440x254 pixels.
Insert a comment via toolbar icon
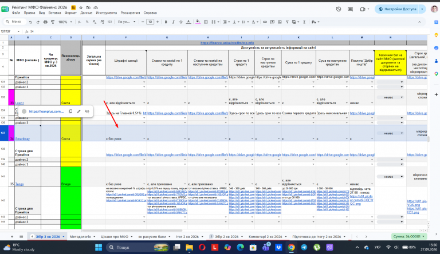[272, 22]
